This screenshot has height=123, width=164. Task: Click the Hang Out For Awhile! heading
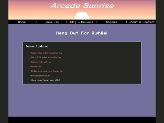click(82, 33)
